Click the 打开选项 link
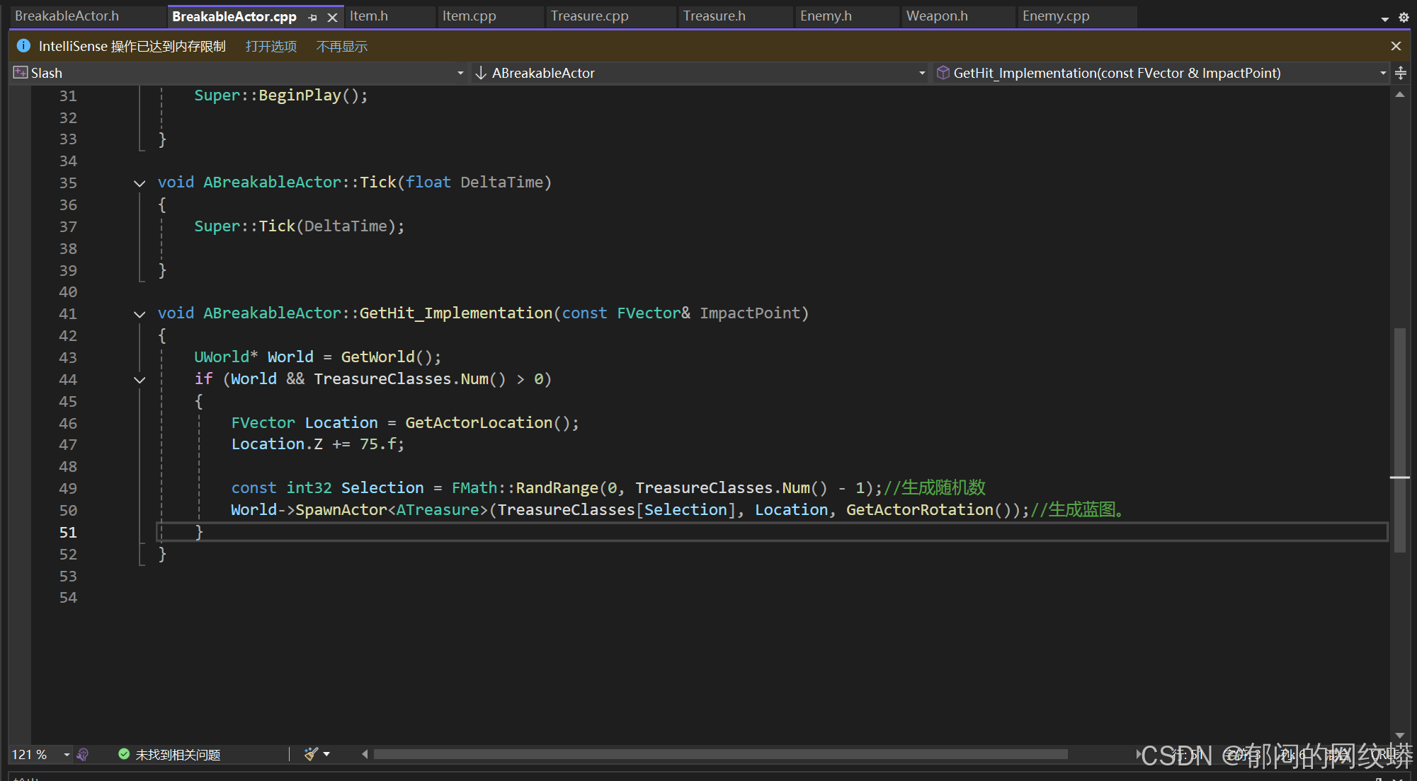 pyautogui.click(x=271, y=46)
